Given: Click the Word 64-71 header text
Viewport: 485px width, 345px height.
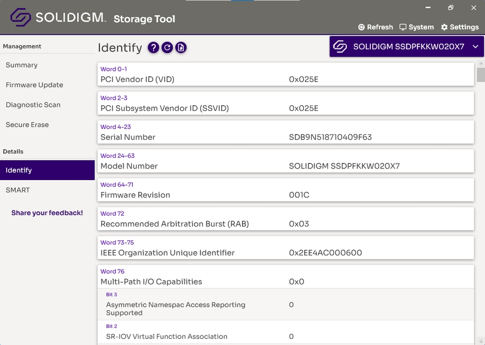Looking at the screenshot, I should (x=117, y=185).
